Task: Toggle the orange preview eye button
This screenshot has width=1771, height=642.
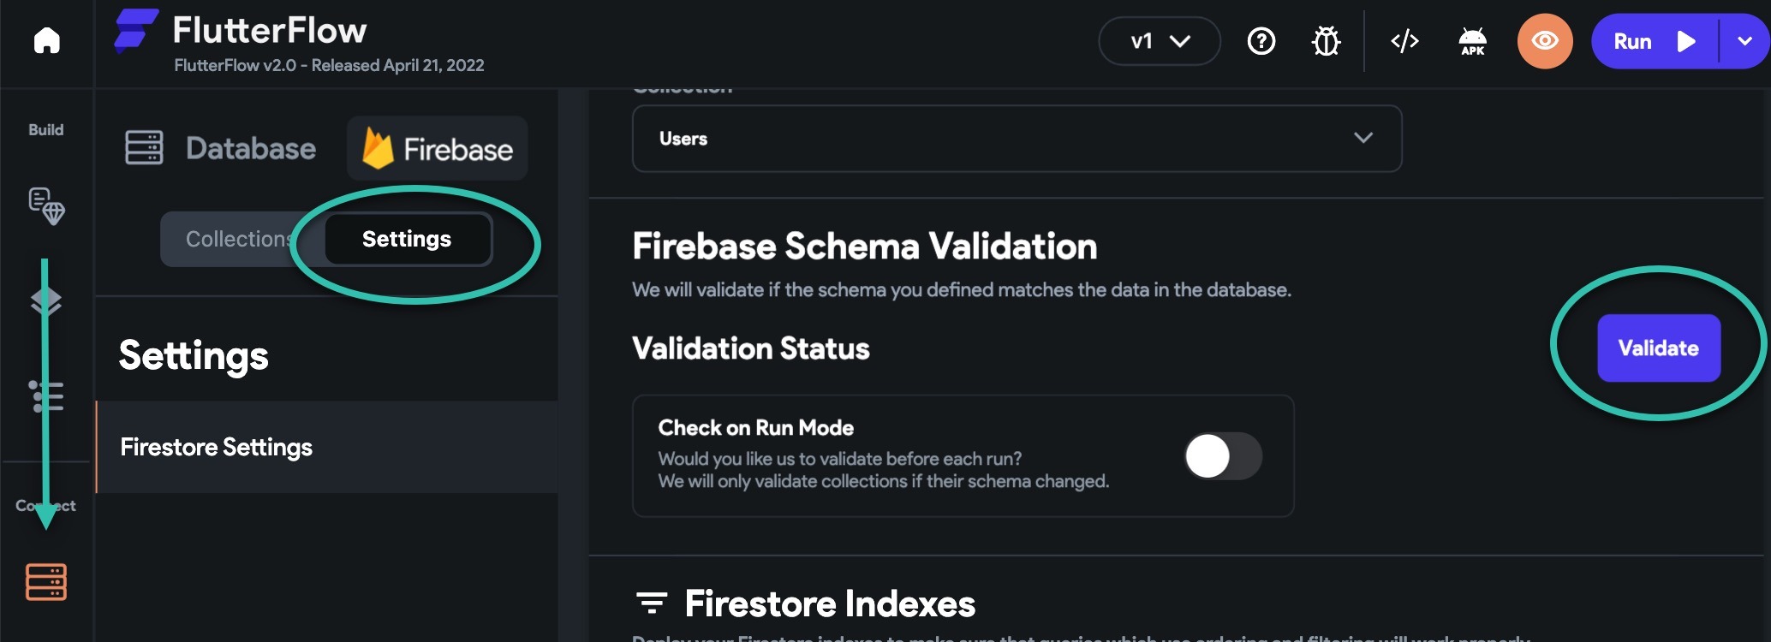Action: pos(1545,41)
